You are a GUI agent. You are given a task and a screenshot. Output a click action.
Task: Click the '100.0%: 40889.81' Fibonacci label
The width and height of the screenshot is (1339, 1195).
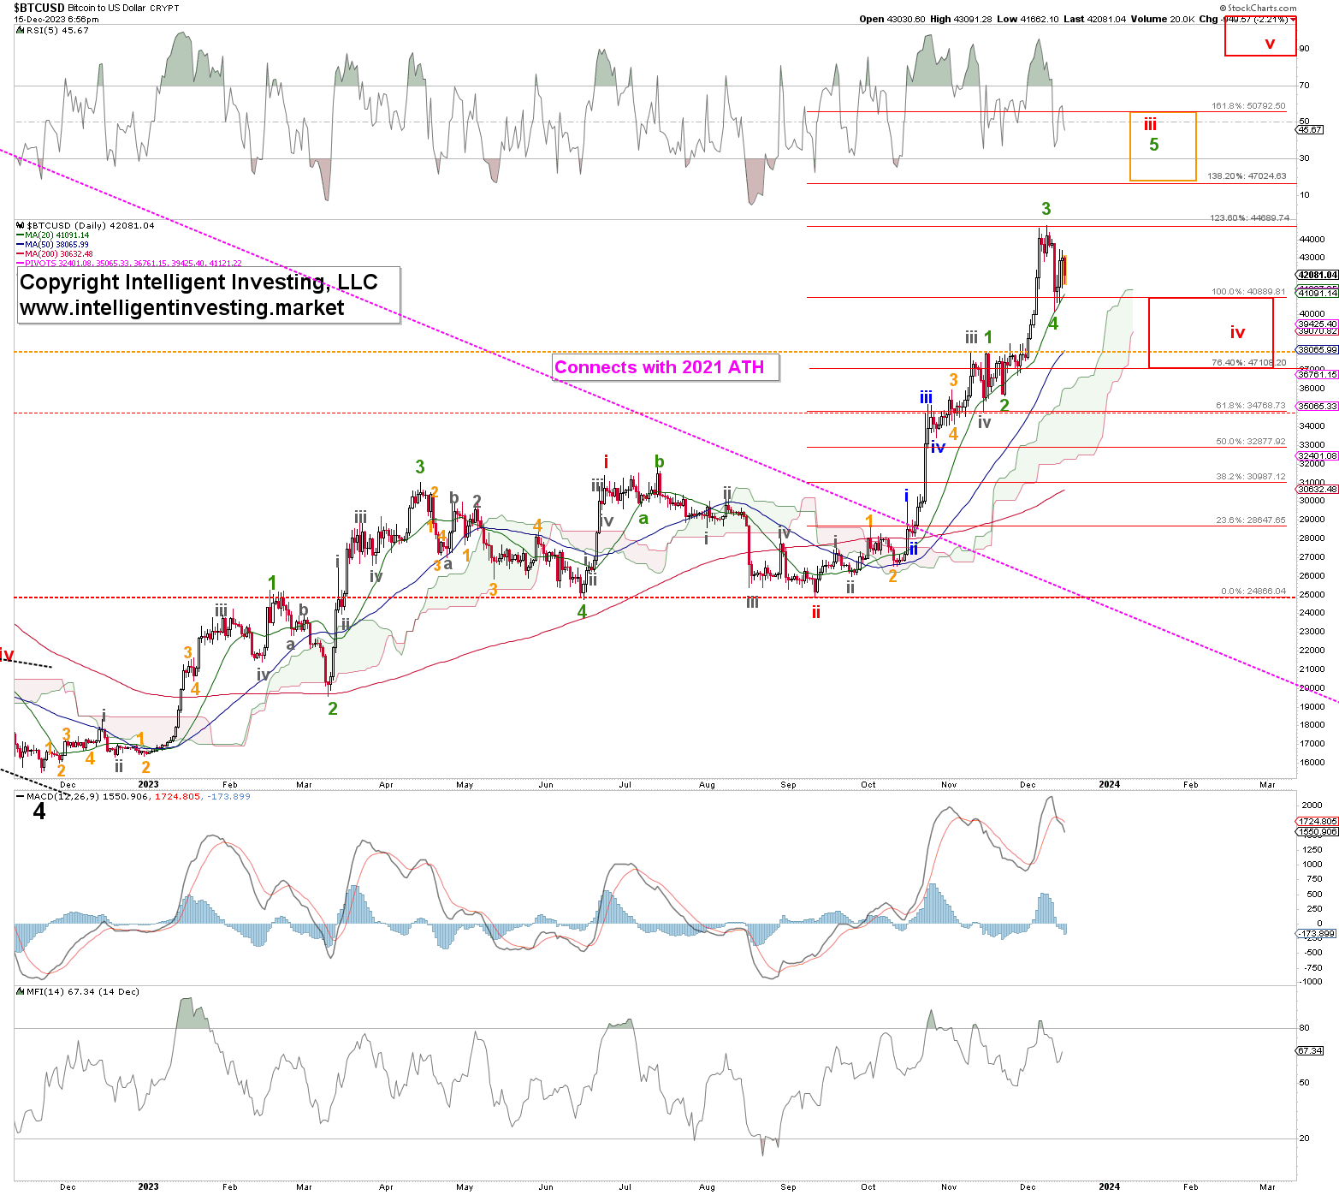[x=1248, y=292]
